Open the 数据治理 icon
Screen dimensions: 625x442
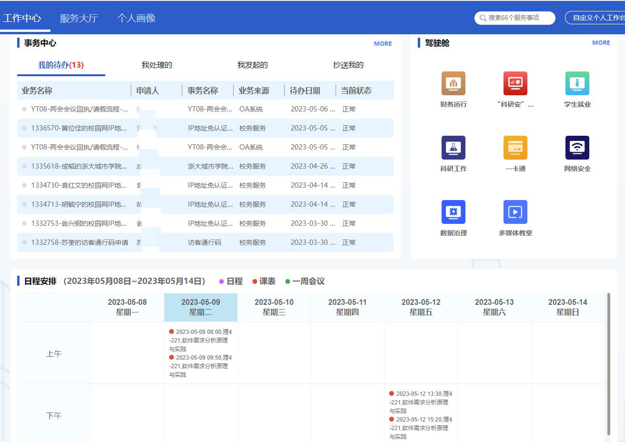pyautogui.click(x=453, y=212)
